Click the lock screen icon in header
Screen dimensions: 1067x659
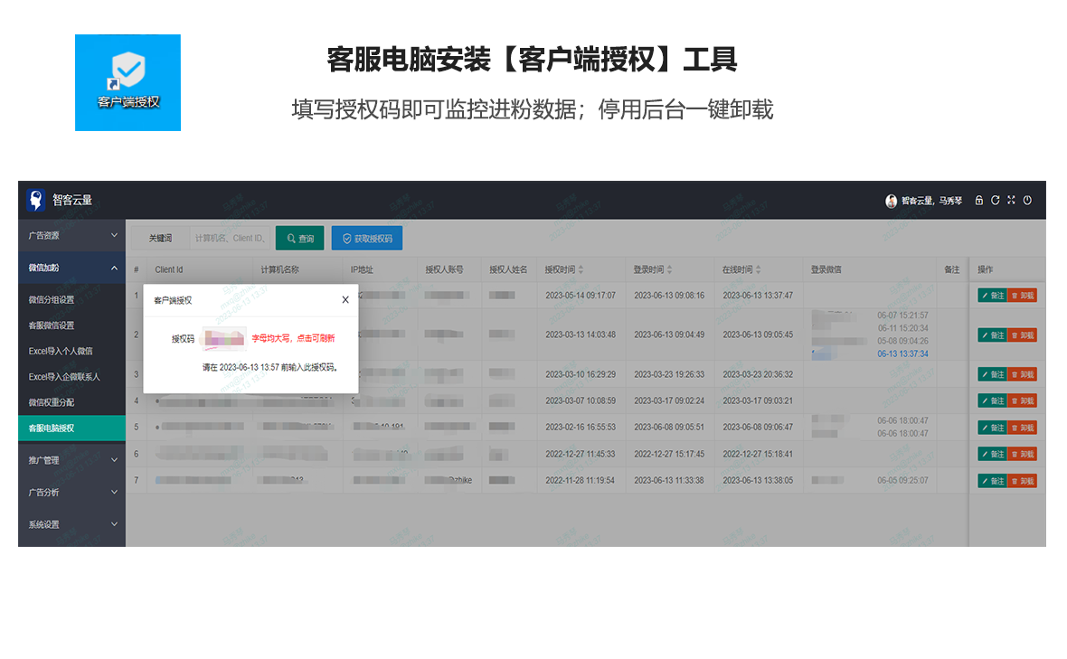[978, 201]
